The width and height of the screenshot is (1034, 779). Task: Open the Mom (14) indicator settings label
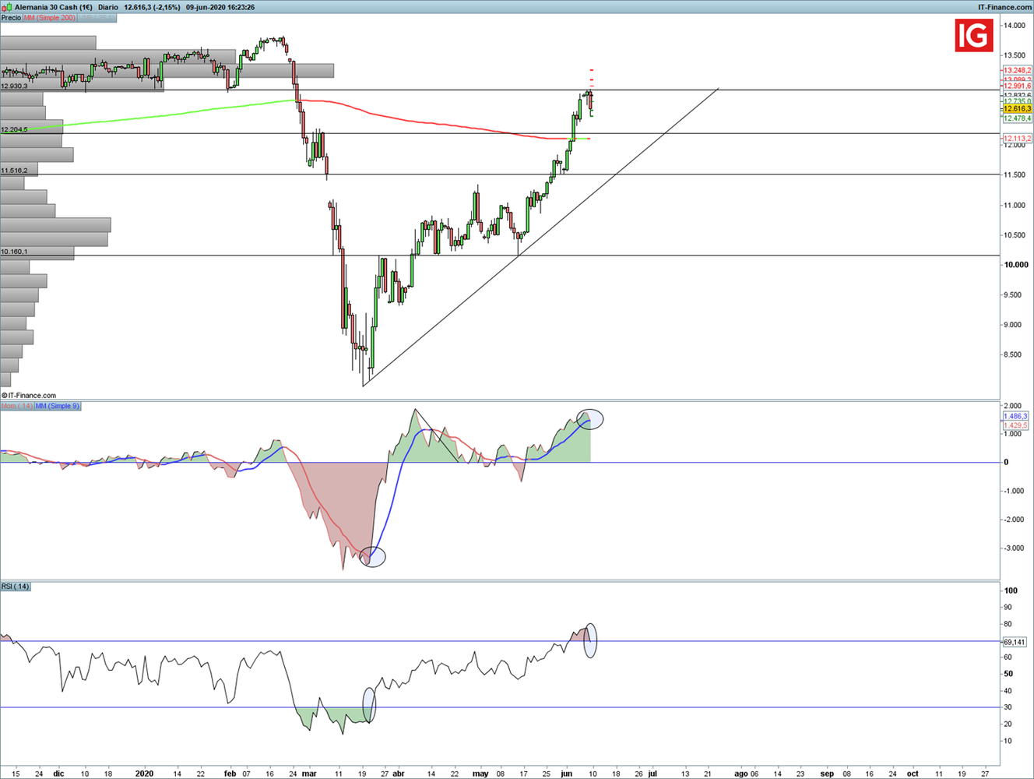(x=17, y=406)
